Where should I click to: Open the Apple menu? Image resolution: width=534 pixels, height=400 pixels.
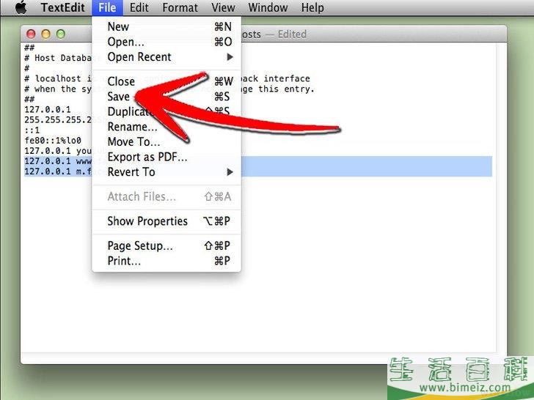click(21, 7)
